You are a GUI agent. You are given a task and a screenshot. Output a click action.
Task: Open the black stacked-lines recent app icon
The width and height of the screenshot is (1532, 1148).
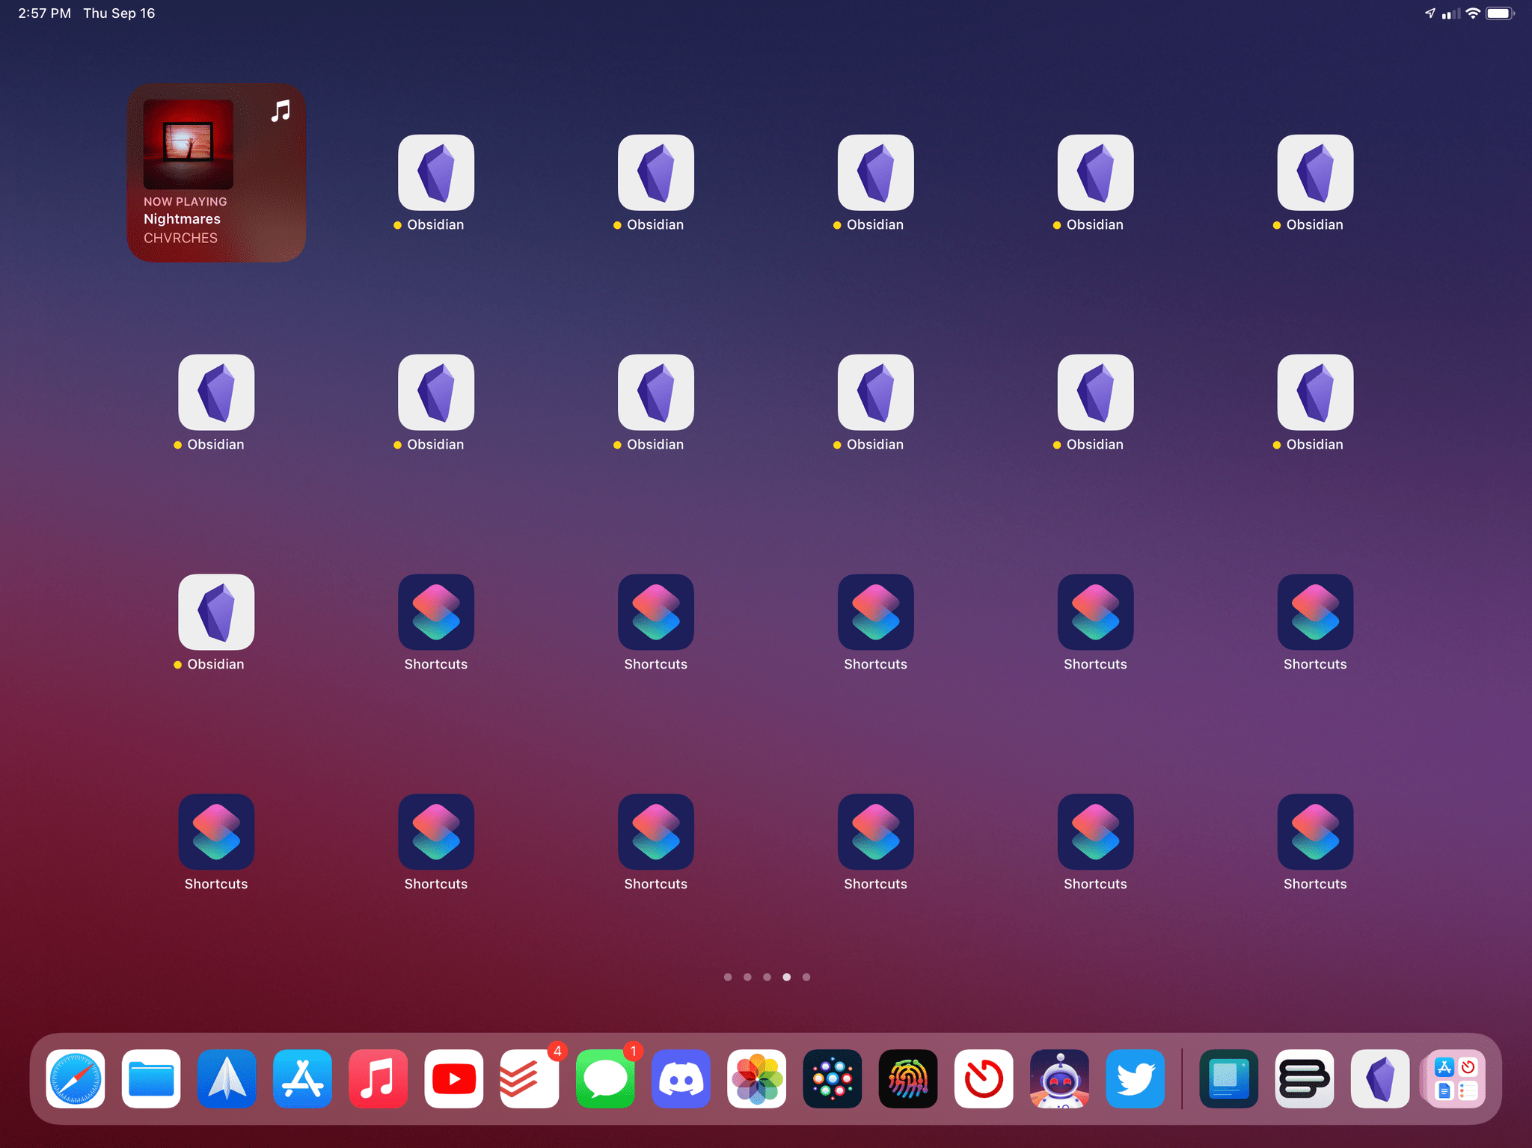point(1305,1078)
